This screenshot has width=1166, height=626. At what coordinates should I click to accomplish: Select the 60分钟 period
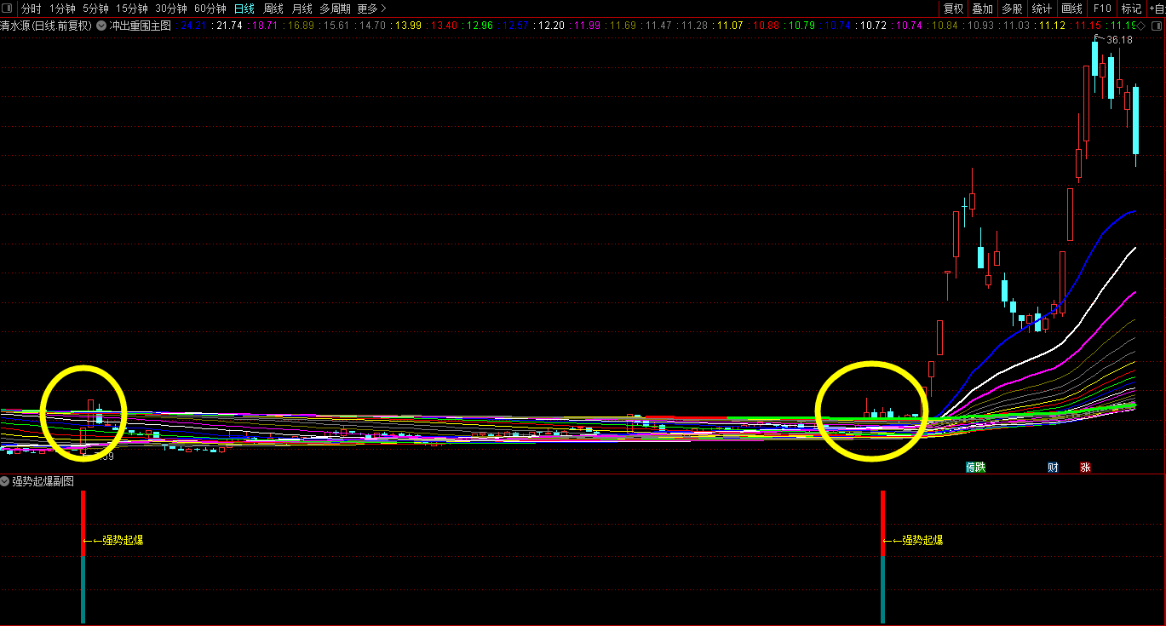[210, 9]
